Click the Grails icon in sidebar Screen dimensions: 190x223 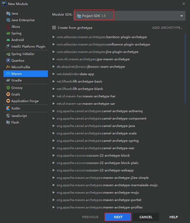coord(8,94)
